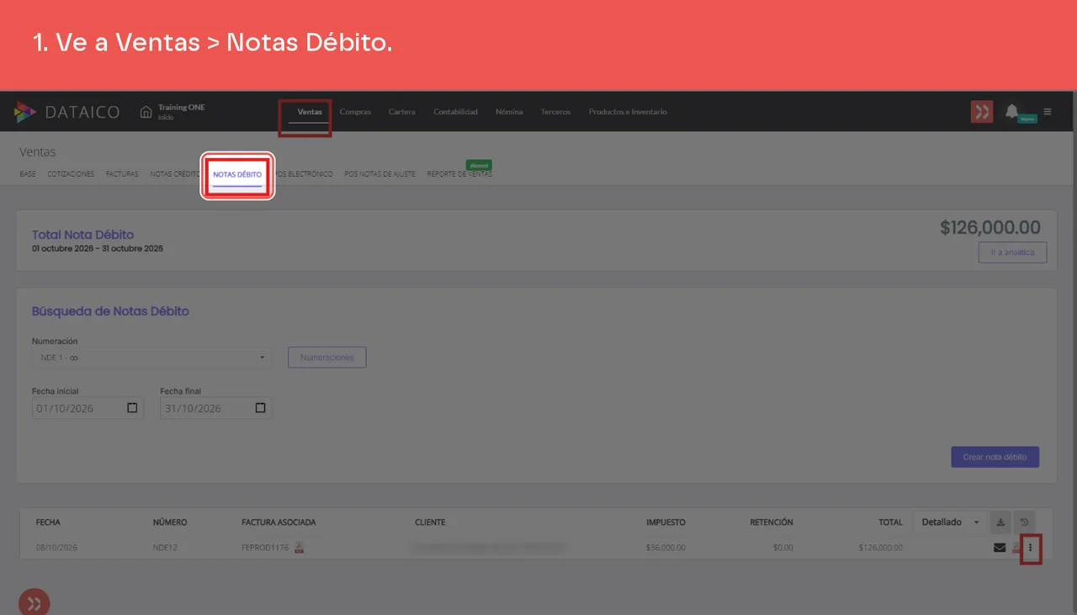Open calendar picker for Fecha inicial
1077x615 pixels.
[x=132, y=408]
